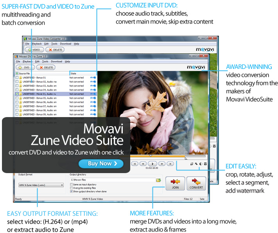Click rename arrow icon for Bonus 05
This screenshot has width=278, height=233.
pyautogui.click(x=93, y=98)
